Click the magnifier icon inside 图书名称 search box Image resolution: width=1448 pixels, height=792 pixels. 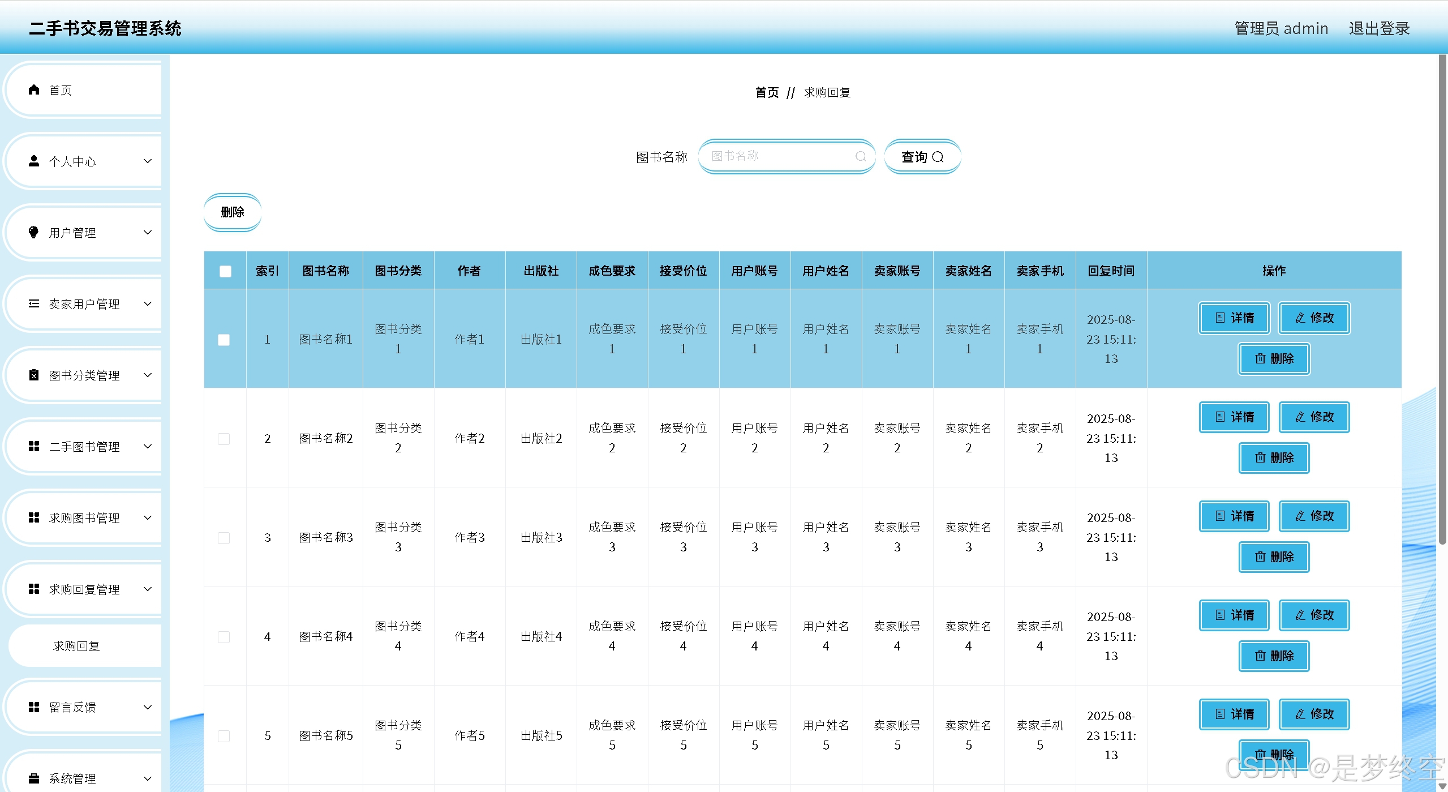point(861,156)
